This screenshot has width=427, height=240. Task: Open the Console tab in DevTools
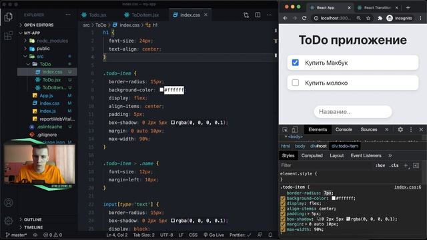click(x=344, y=130)
